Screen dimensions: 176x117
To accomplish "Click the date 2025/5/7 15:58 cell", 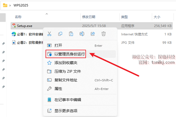I will [x=94, y=26].
